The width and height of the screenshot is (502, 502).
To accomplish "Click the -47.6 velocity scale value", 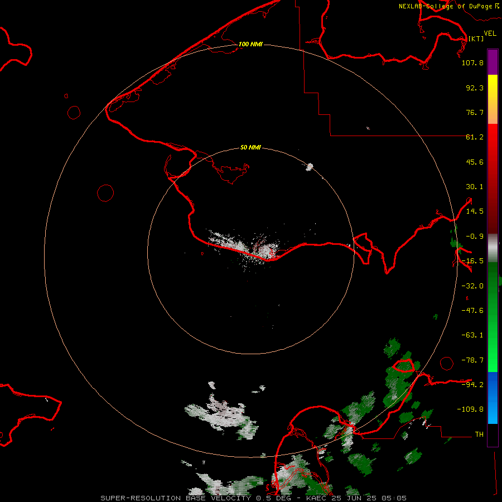I will 472,311.
